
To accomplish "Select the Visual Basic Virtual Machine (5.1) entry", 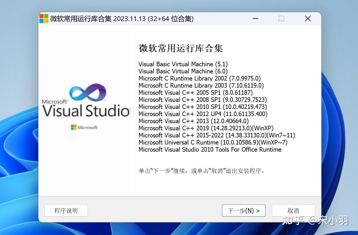I will click(x=183, y=64).
